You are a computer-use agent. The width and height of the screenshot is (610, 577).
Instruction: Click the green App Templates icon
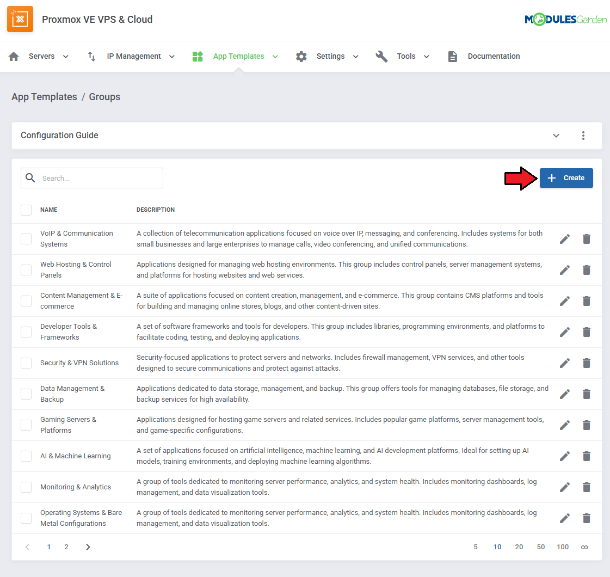[198, 57]
